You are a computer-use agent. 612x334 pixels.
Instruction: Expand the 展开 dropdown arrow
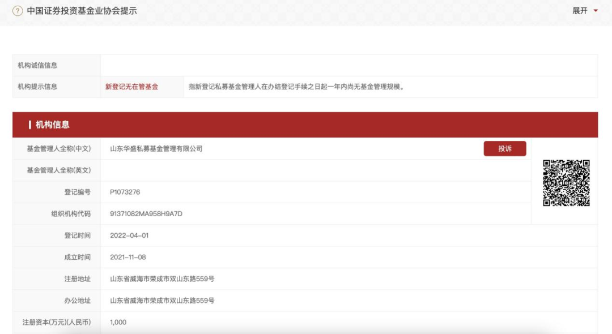(x=596, y=11)
